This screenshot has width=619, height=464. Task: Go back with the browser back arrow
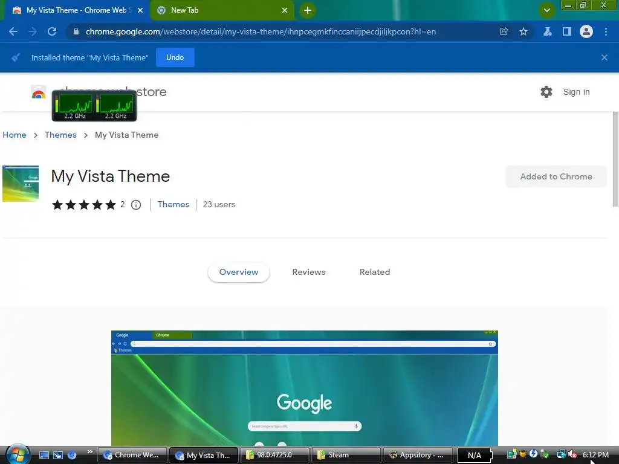tap(13, 31)
